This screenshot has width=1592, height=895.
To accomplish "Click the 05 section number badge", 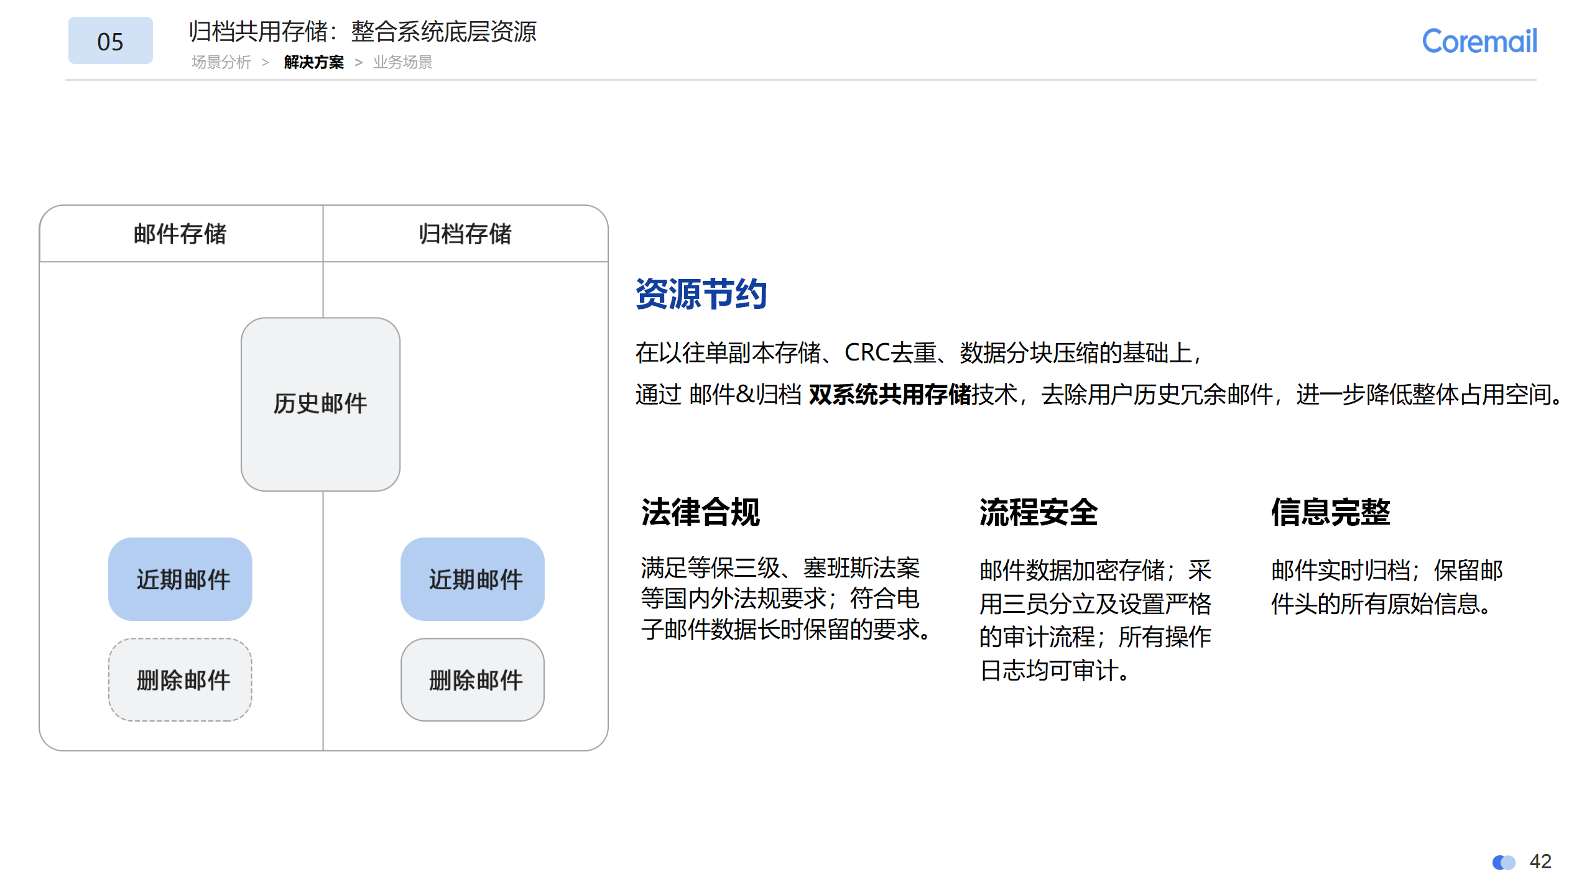I will [110, 41].
